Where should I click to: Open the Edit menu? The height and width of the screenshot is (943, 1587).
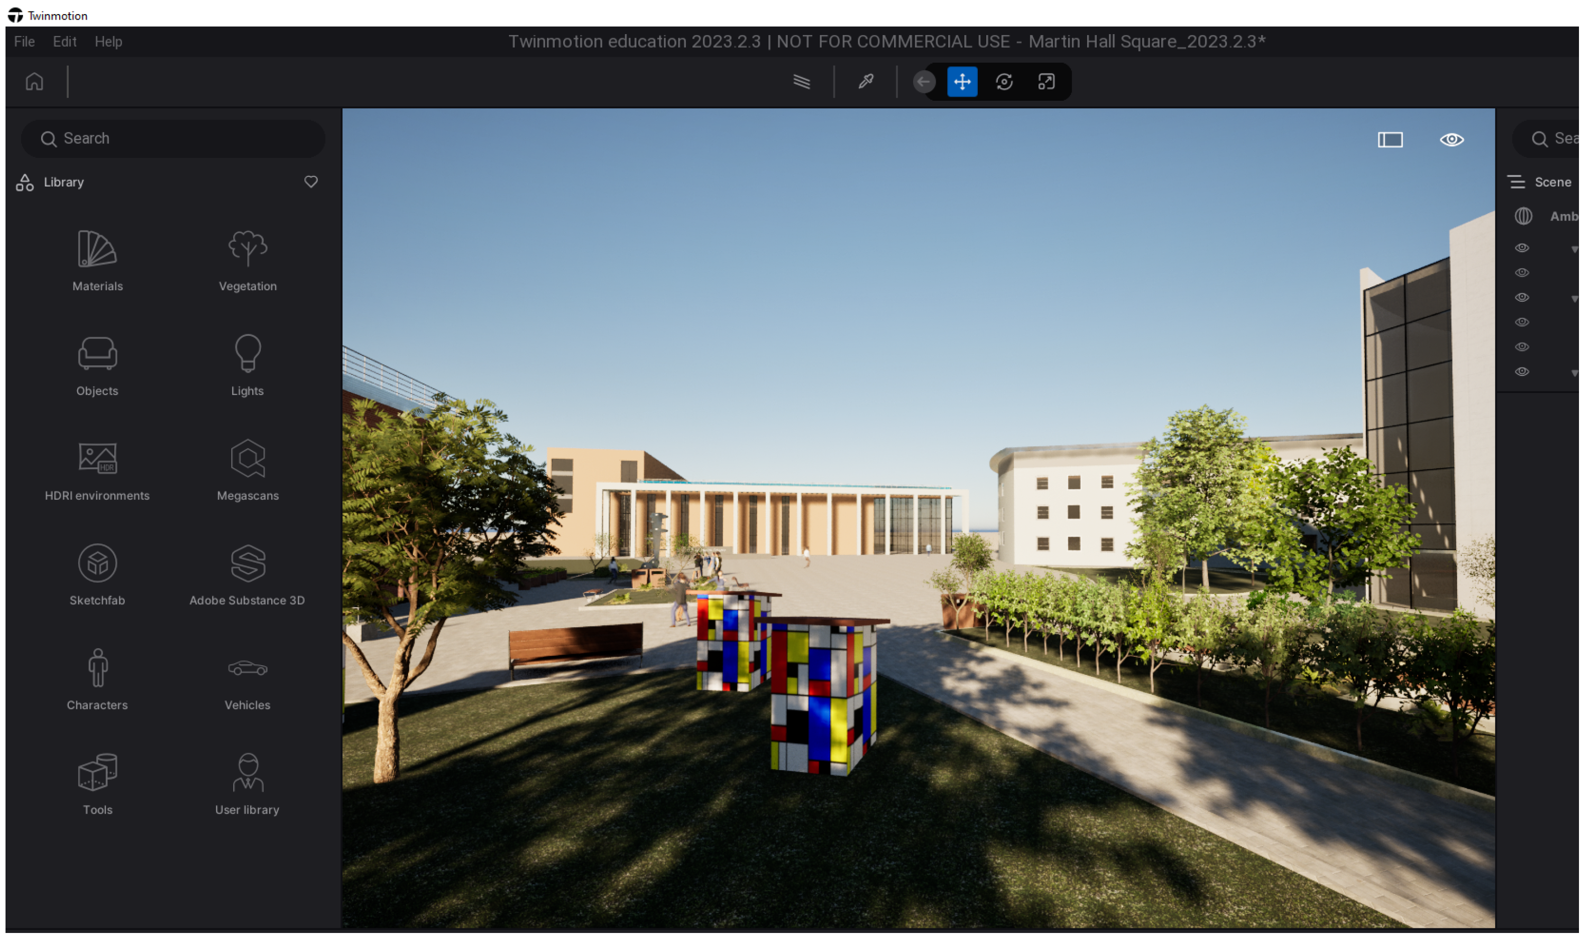[x=64, y=41]
